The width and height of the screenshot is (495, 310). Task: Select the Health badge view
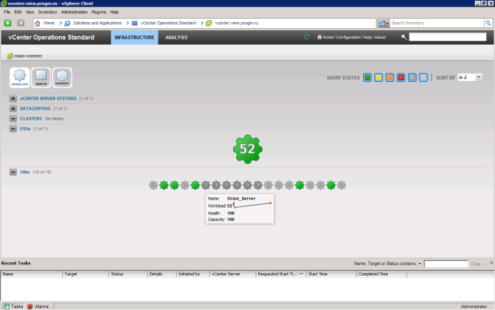coord(41,78)
